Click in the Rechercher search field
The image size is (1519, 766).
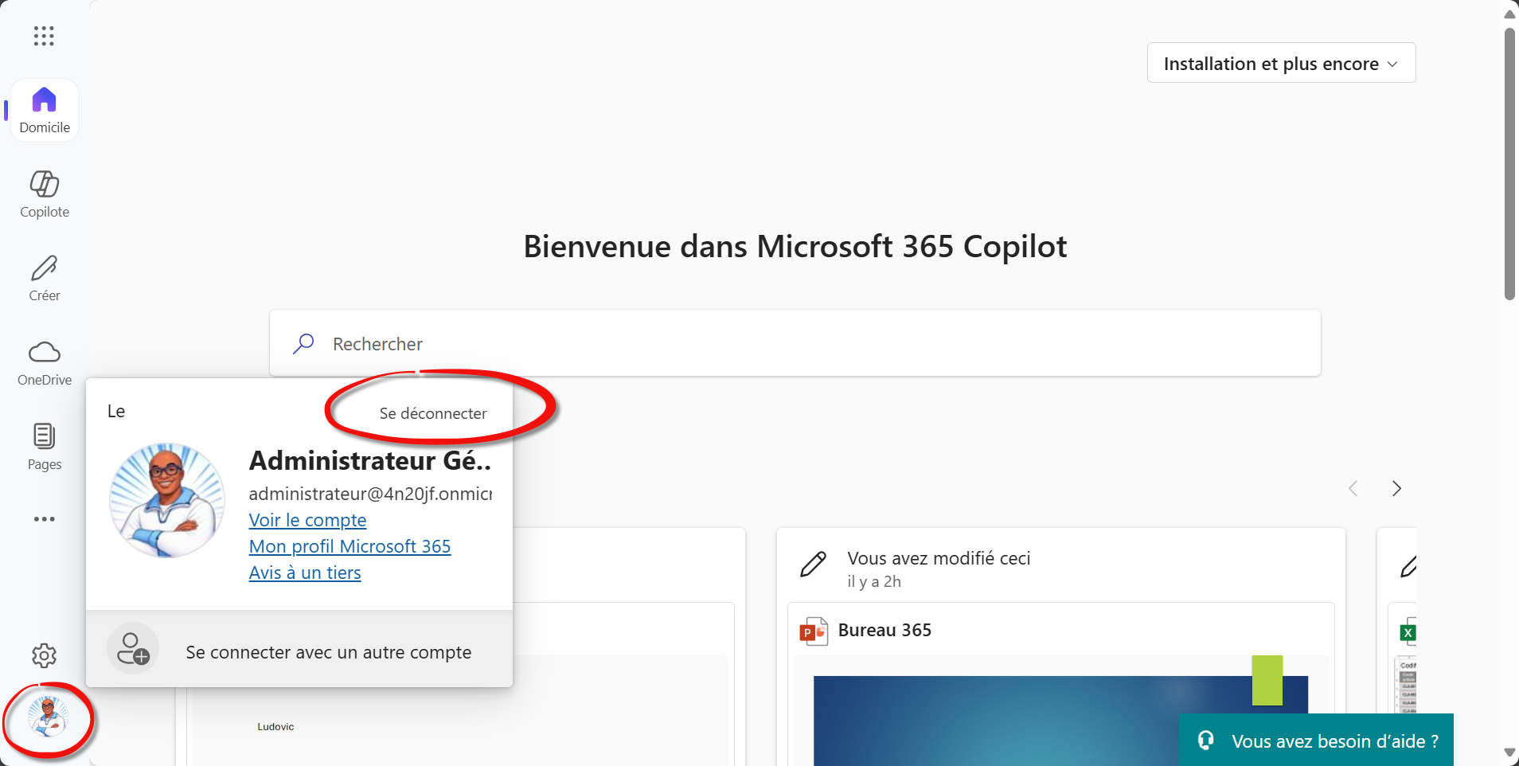point(795,344)
